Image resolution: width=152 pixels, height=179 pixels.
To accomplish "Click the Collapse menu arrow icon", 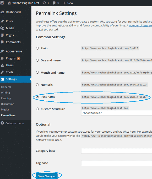I will point(2,123).
